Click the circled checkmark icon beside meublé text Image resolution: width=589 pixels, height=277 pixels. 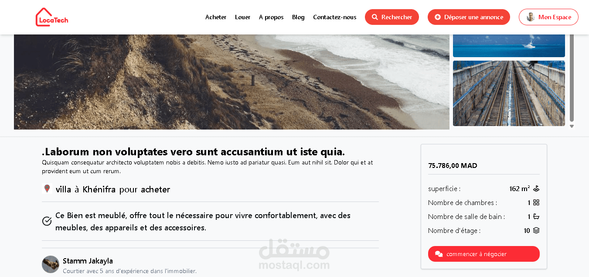(47, 221)
